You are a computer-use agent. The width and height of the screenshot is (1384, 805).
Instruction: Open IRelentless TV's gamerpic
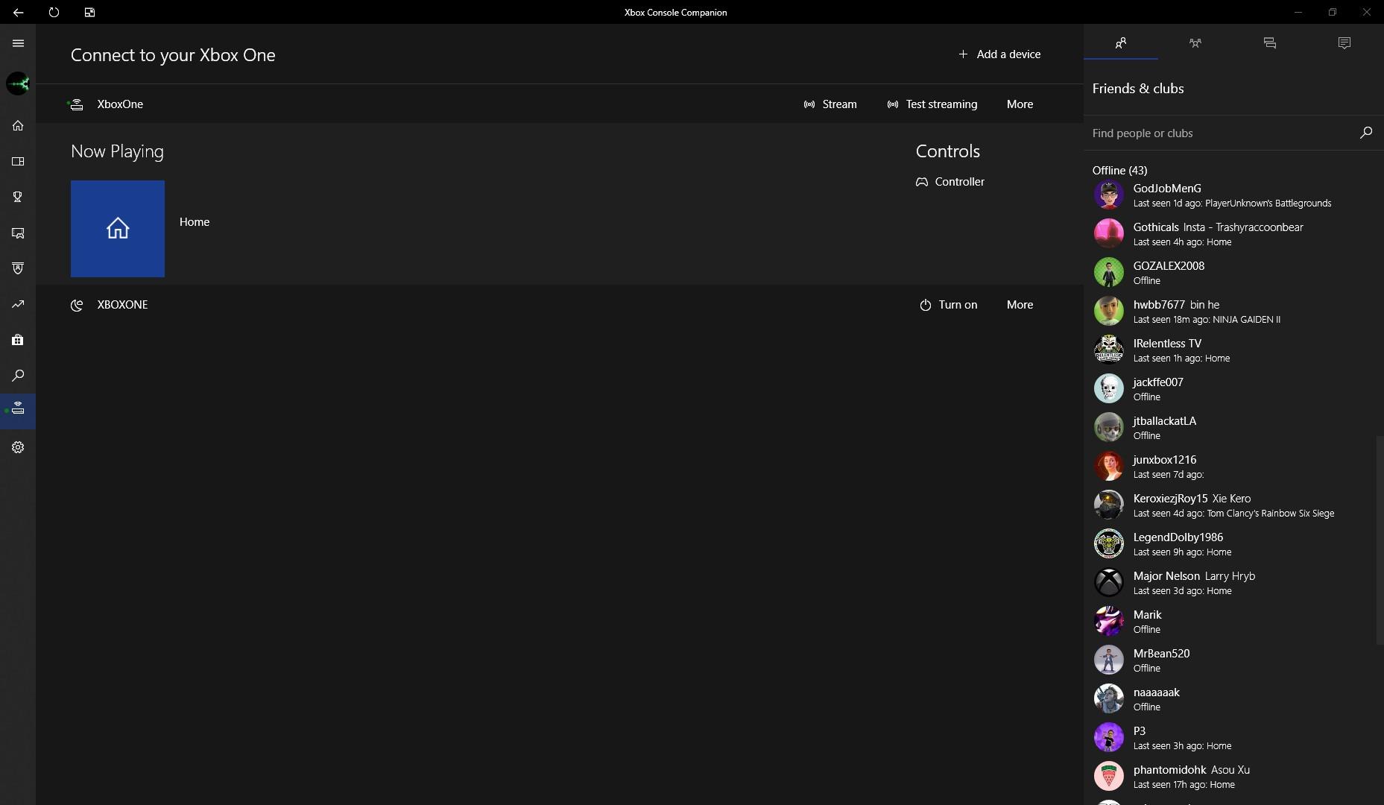tap(1108, 350)
